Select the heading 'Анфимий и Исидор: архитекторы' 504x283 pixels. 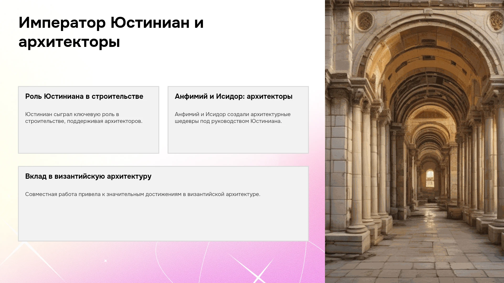point(233,96)
